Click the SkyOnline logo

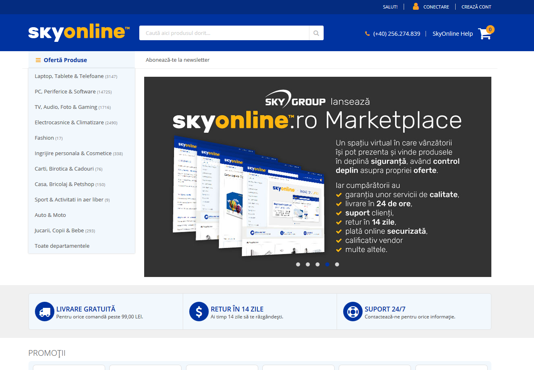[x=79, y=33]
